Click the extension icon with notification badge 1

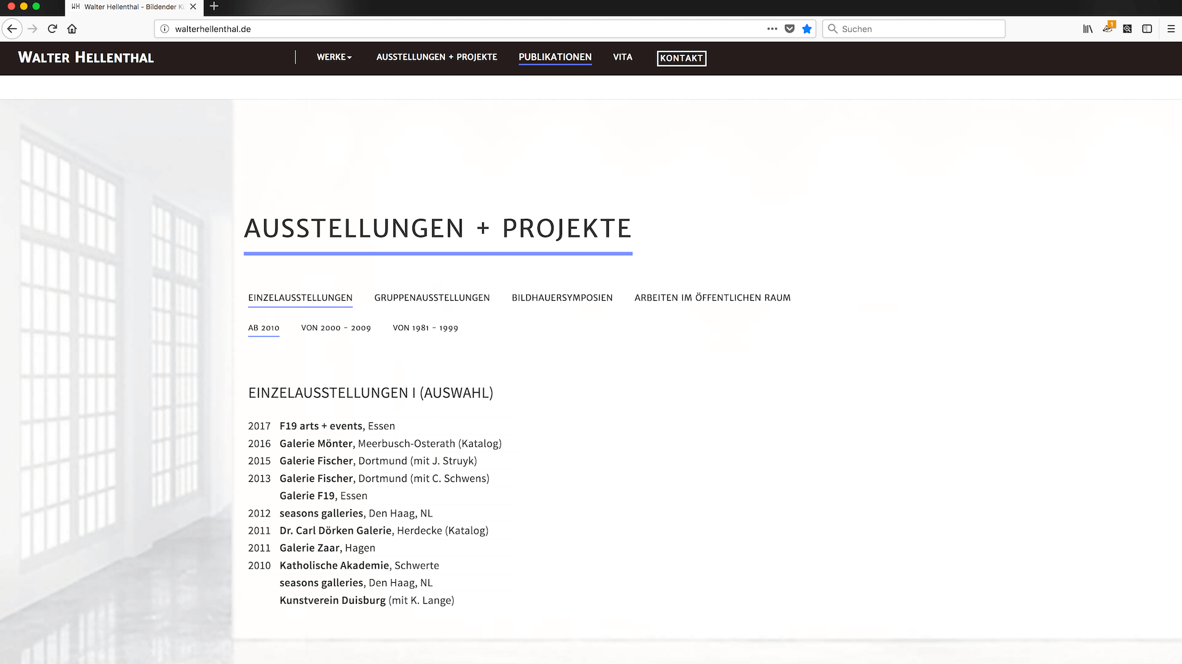(1108, 28)
